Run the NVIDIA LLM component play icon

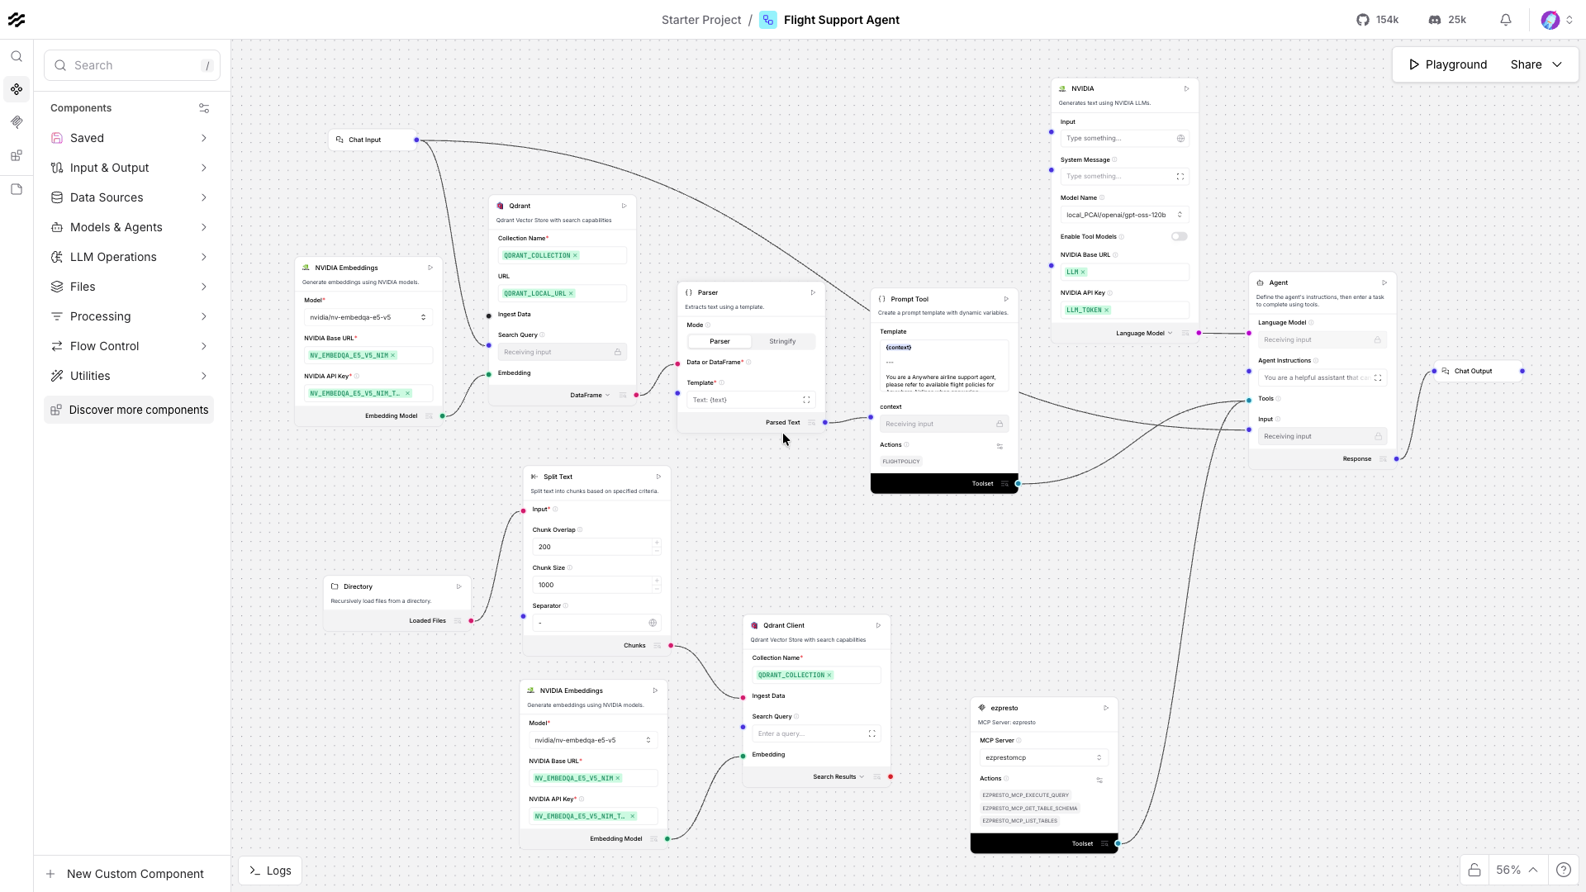click(1187, 88)
